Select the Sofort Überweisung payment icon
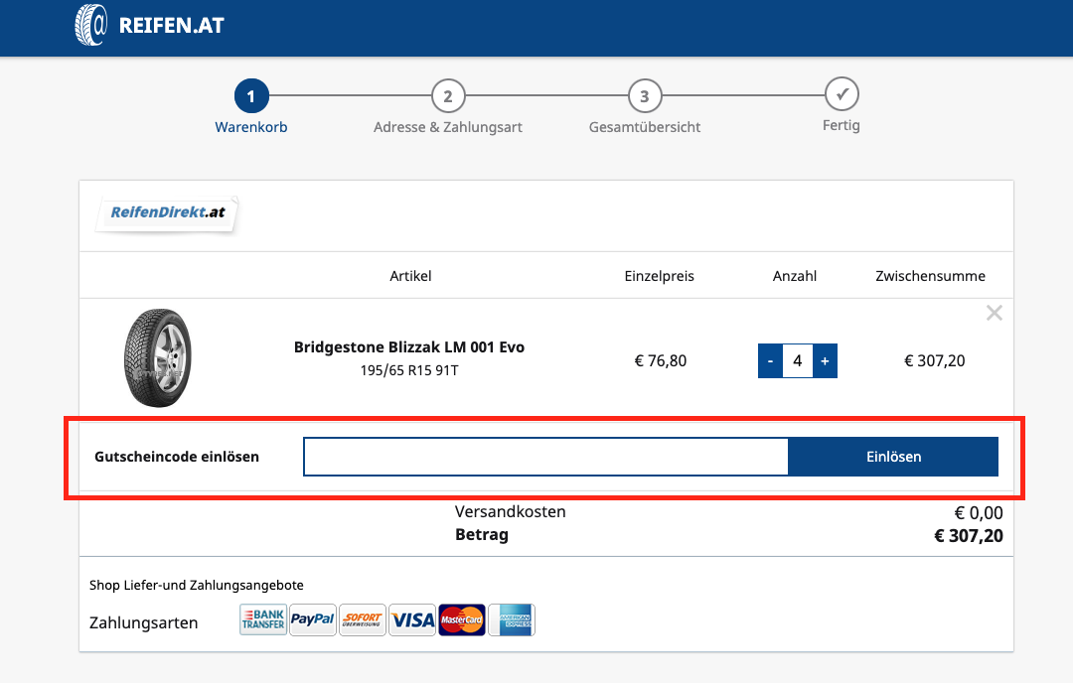 tap(363, 620)
